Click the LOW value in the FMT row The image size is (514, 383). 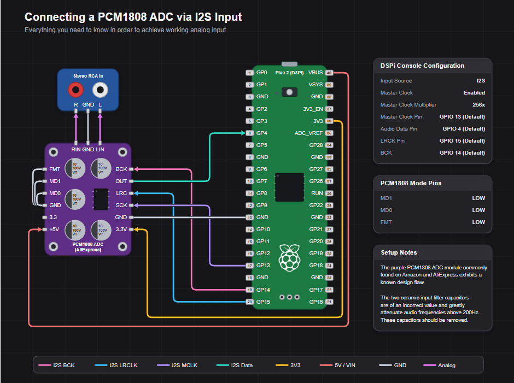pos(478,222)
